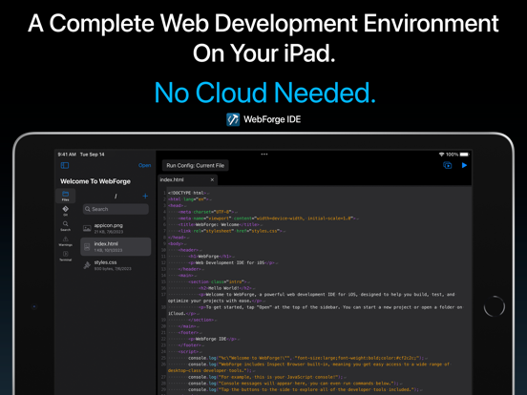
Task: Tap the iPad home button
Action: click(x=495, y=306)
